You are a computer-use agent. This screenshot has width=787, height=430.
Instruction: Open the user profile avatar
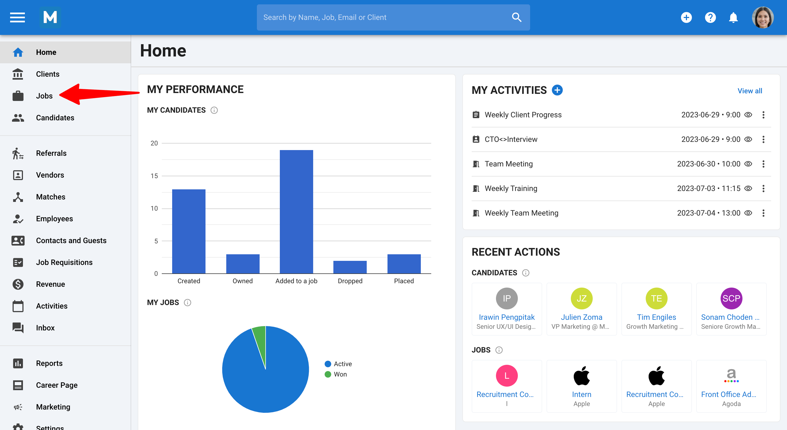pos(763,17)
